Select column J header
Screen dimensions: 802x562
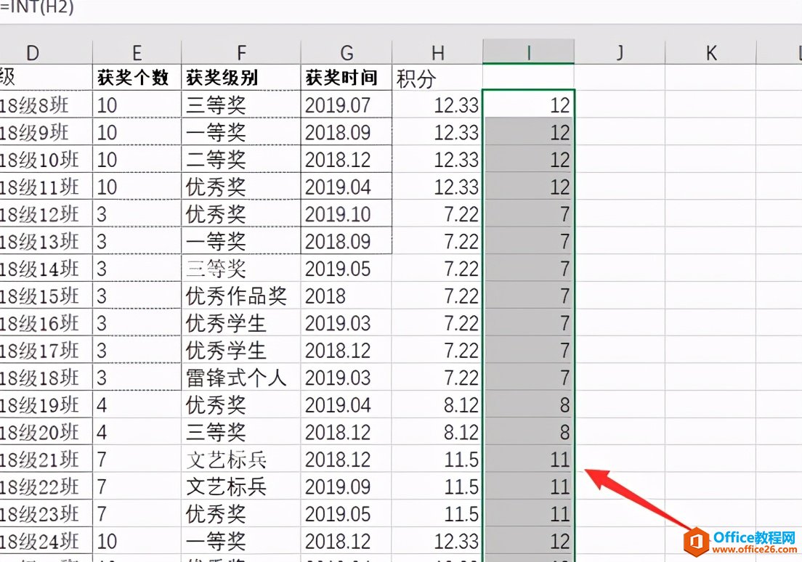[x=620, y=52]
